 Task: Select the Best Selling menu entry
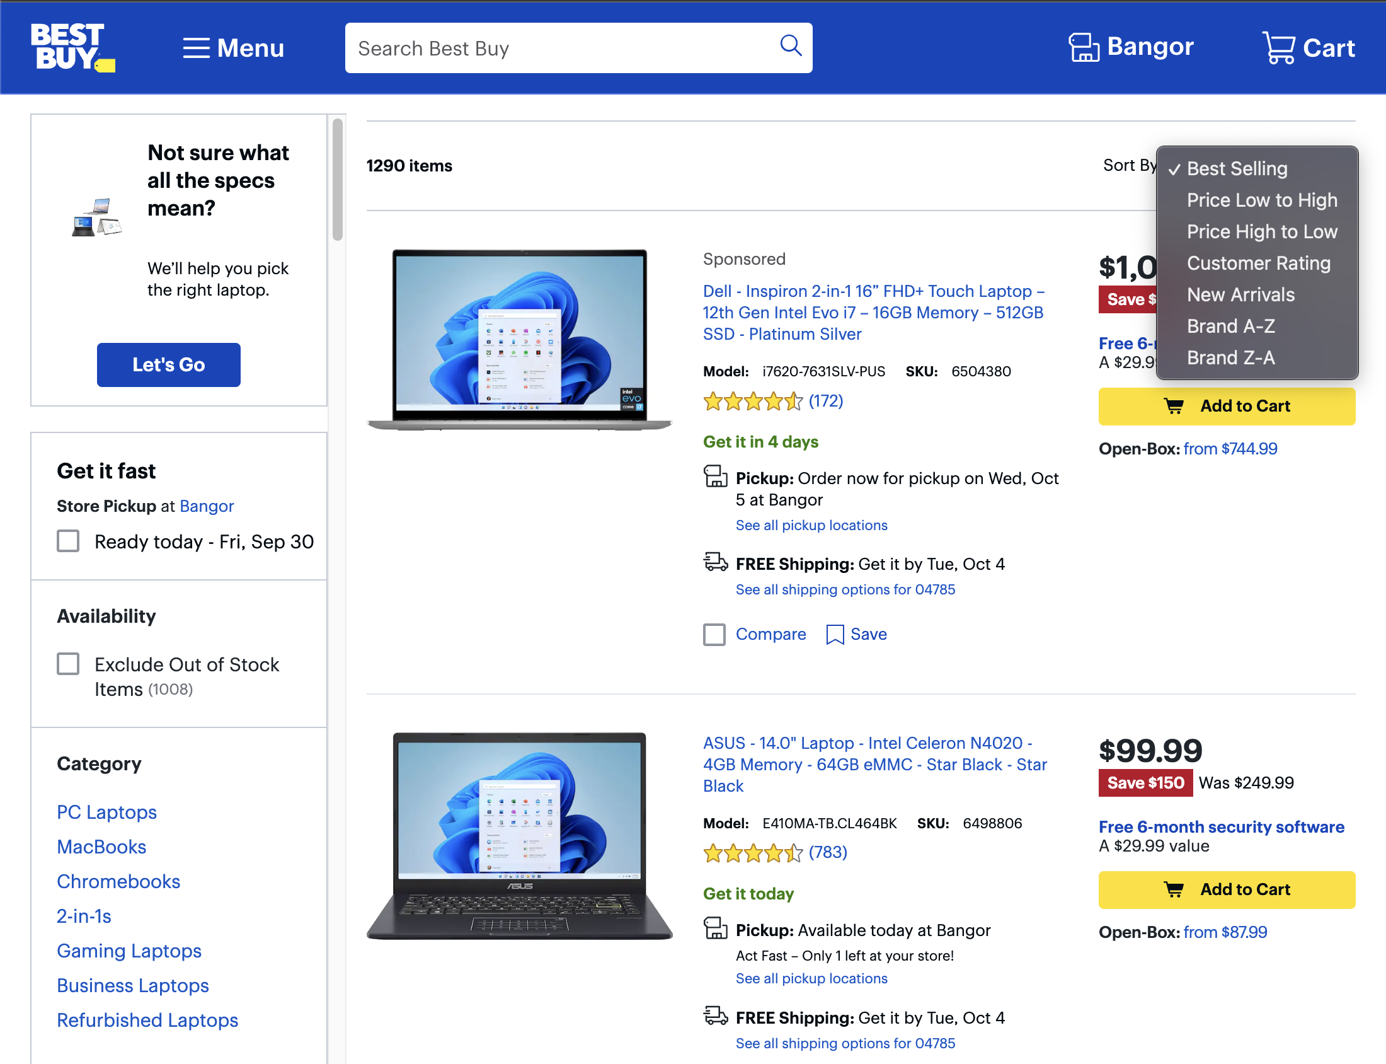click(1237, 168)
